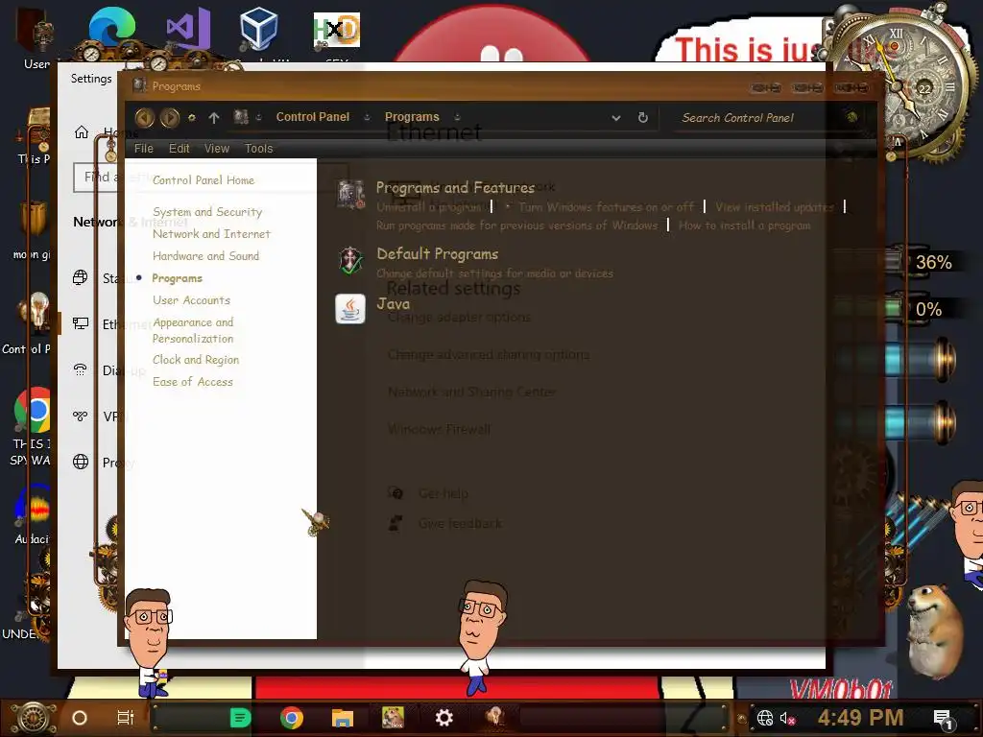The width and height of the screenshot is (983, 737).
Task: Open HxD hex editor desktop shortcut
Action: pyautogui.click(x=337, y=30)
